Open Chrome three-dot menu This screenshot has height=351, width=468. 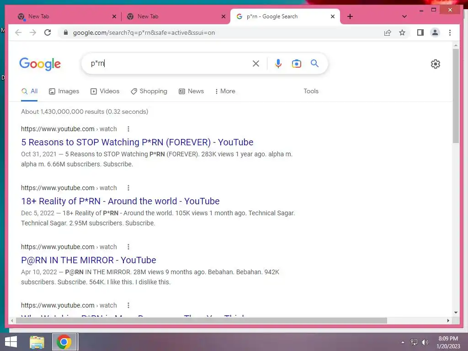[450, 32]
